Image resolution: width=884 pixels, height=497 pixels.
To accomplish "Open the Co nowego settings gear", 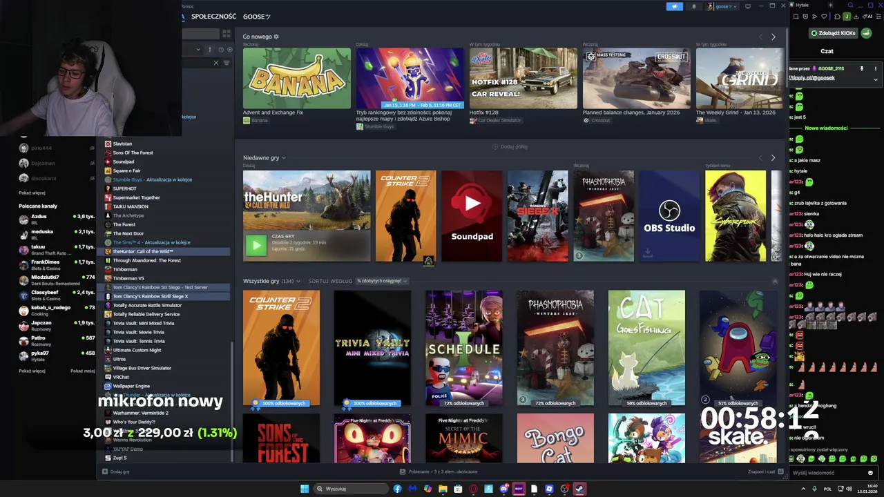I will (x=276, y=37).
